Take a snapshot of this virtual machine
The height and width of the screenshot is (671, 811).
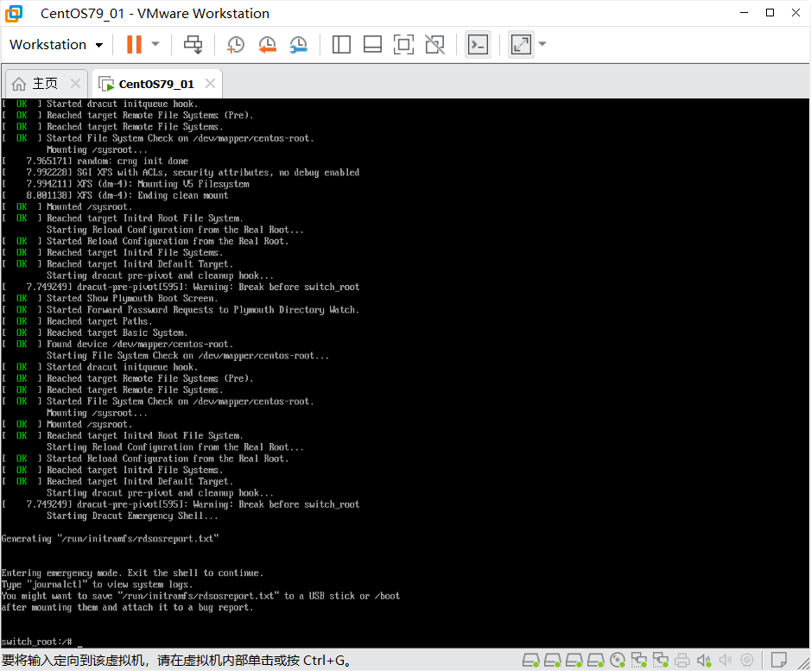[235, 45]
